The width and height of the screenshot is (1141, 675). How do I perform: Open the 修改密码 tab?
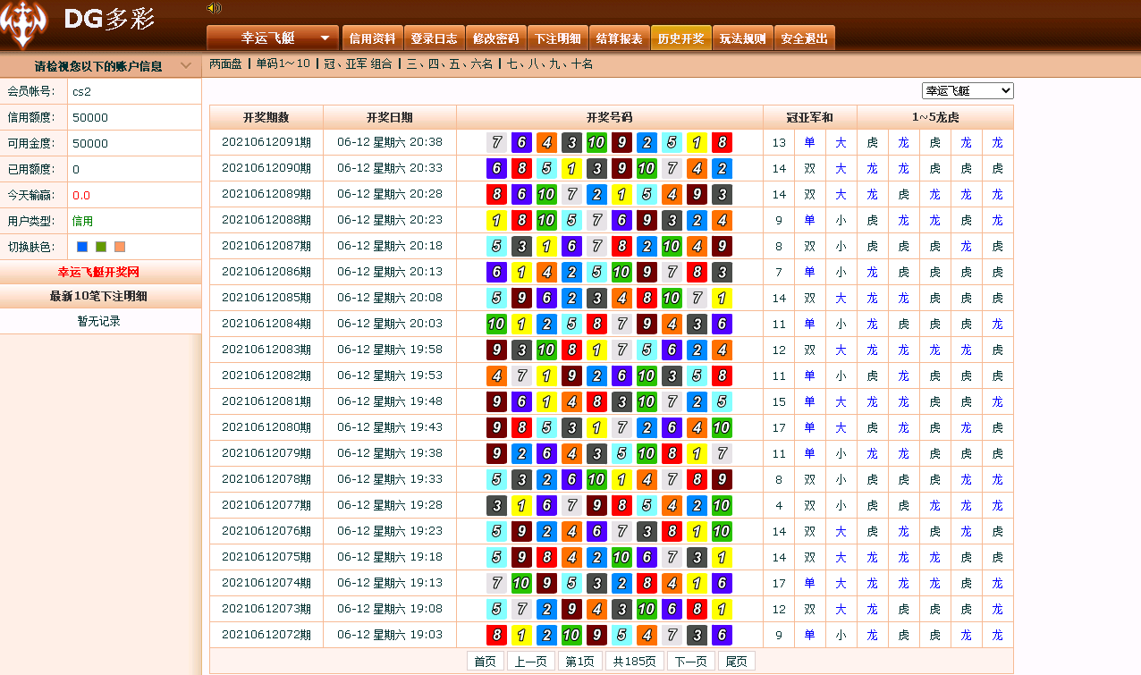495,38
